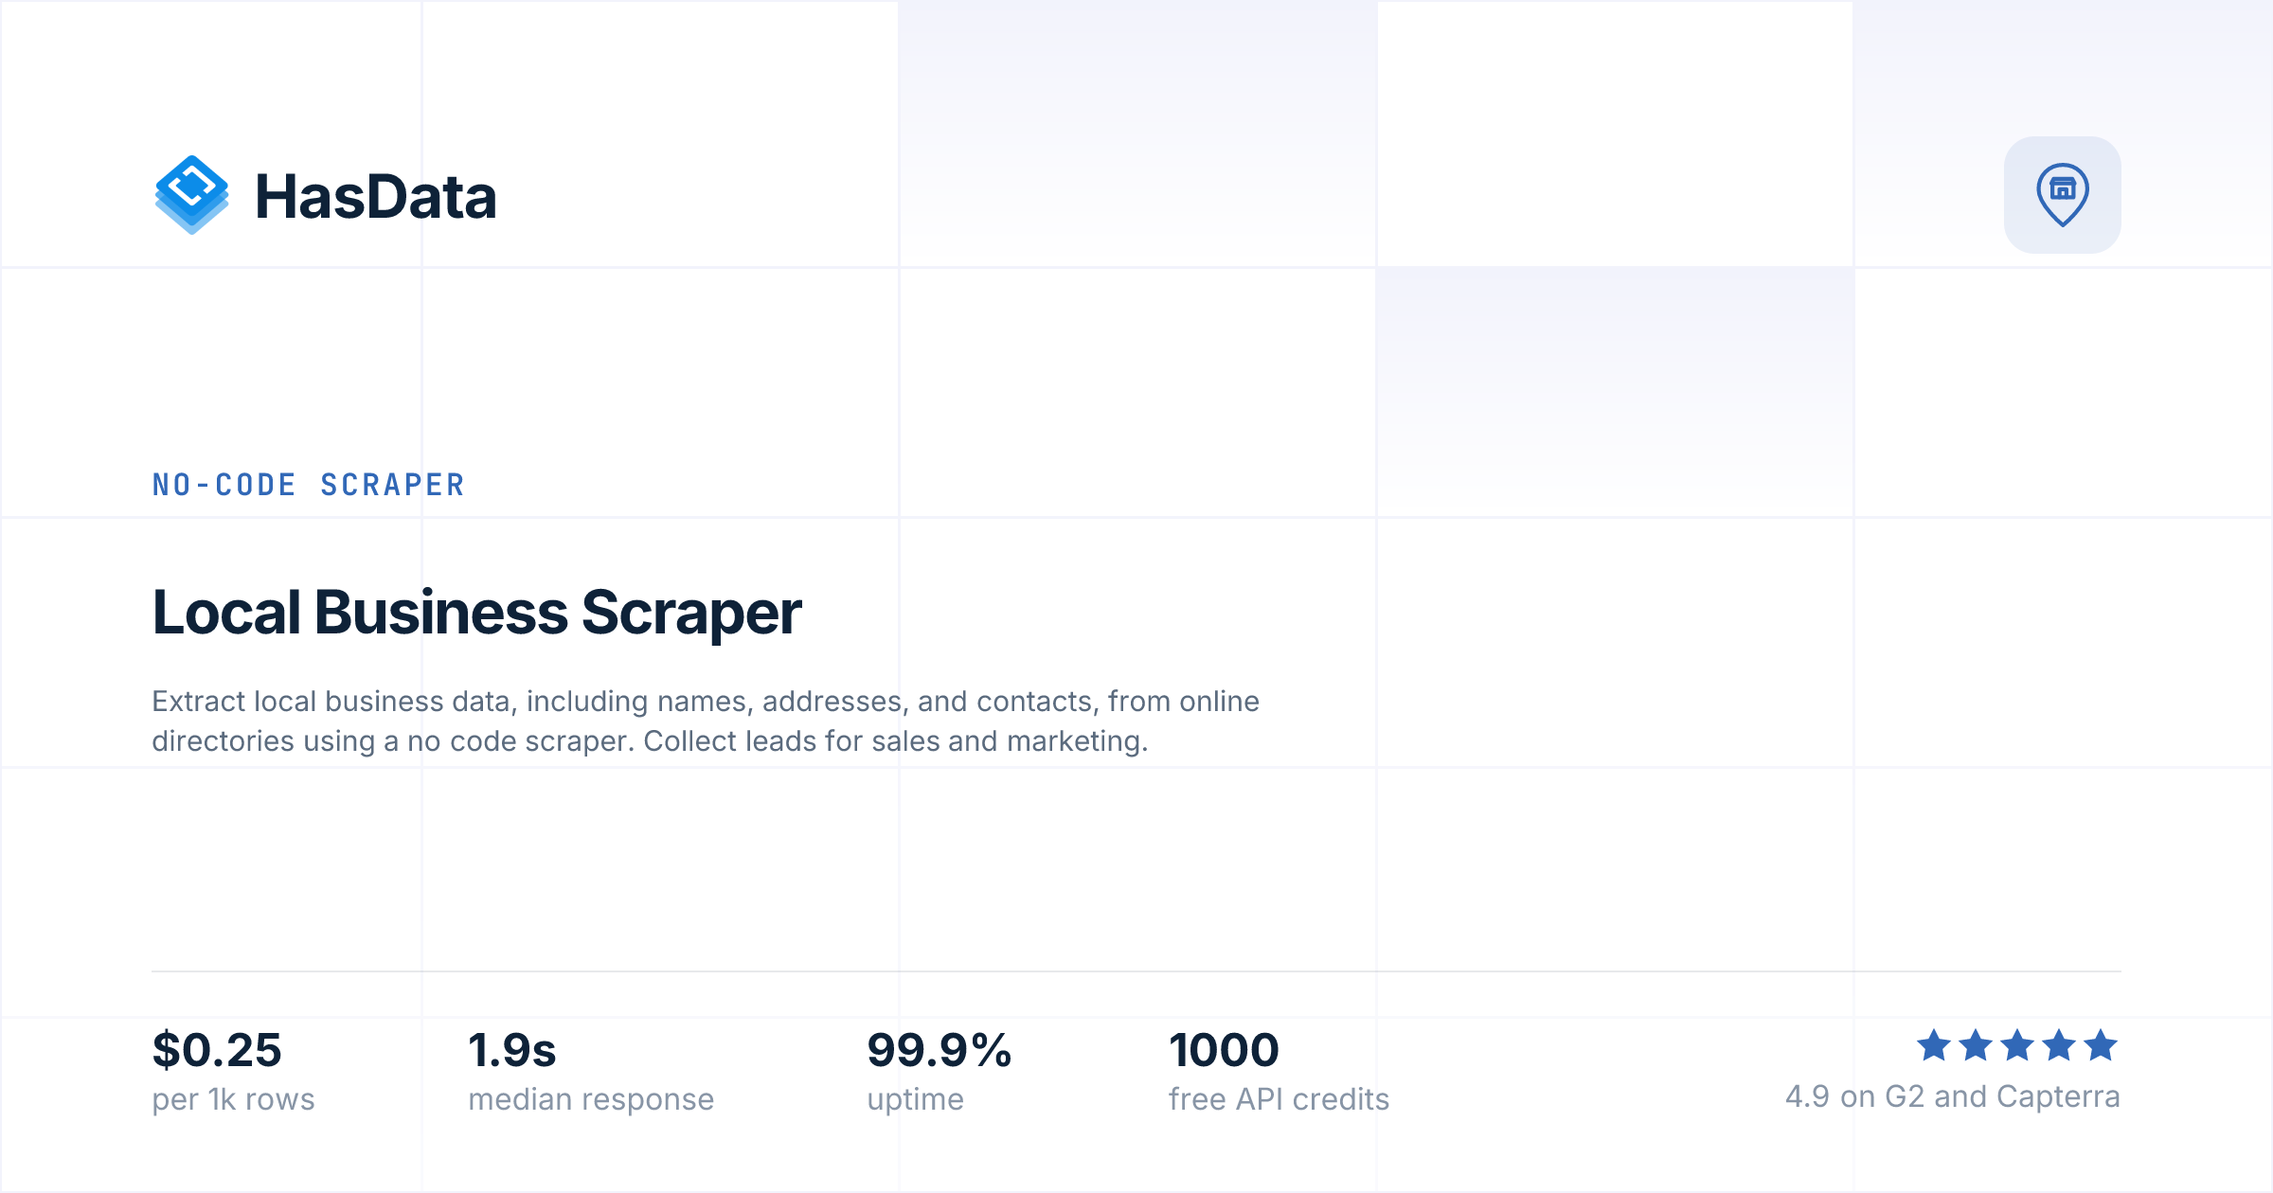Click the $0.25 price figure
Image resolution: width=2273 pixels, height=1193 pixels.
point(217,1050)
